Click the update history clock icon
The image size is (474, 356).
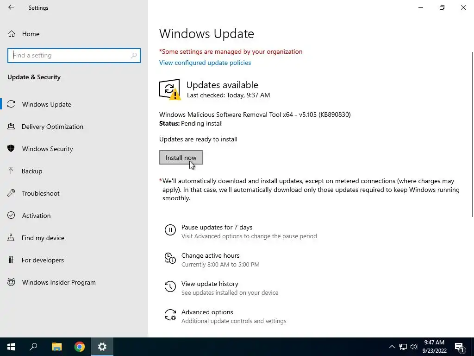(170, 286)
